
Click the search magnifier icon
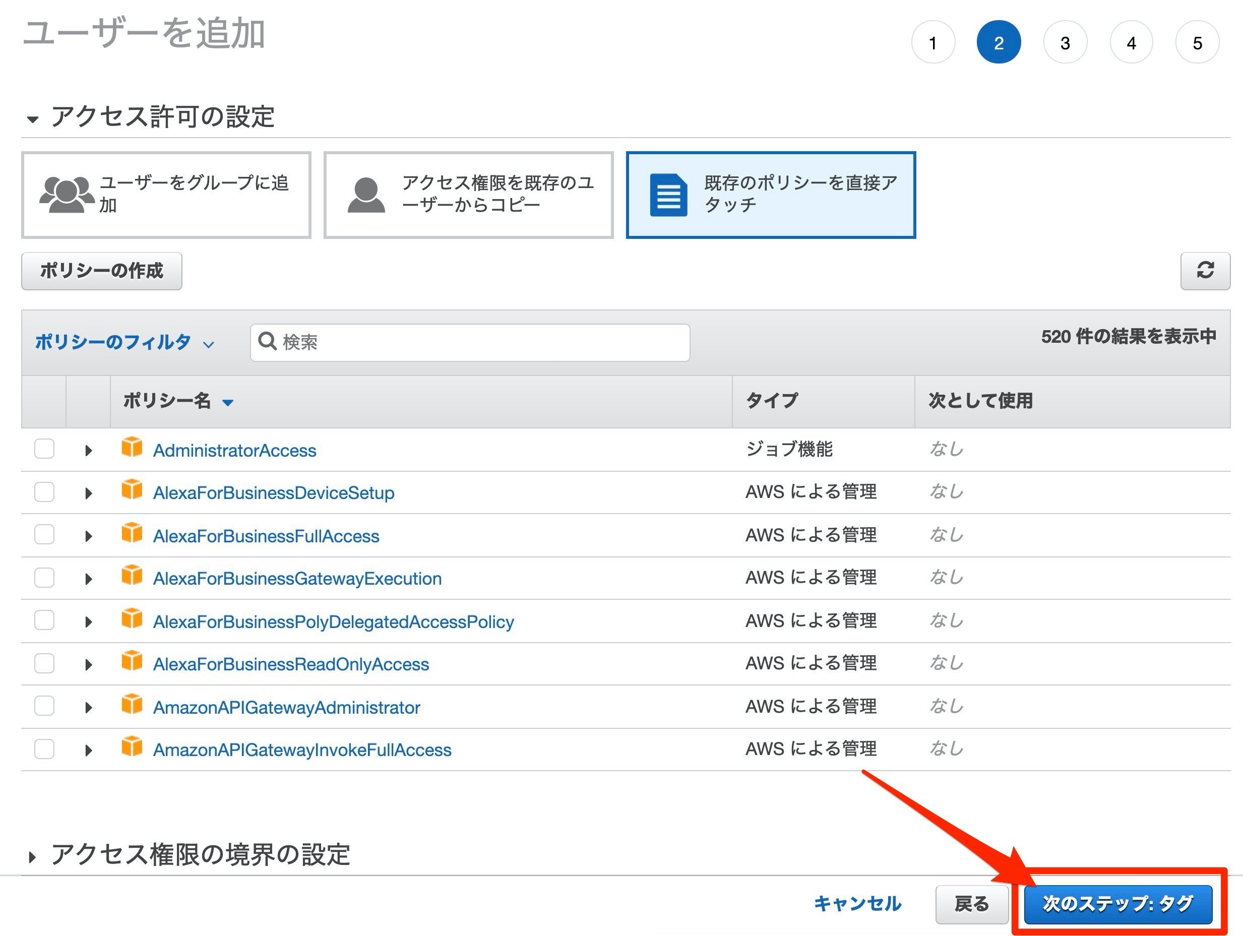tap(267, 340)
